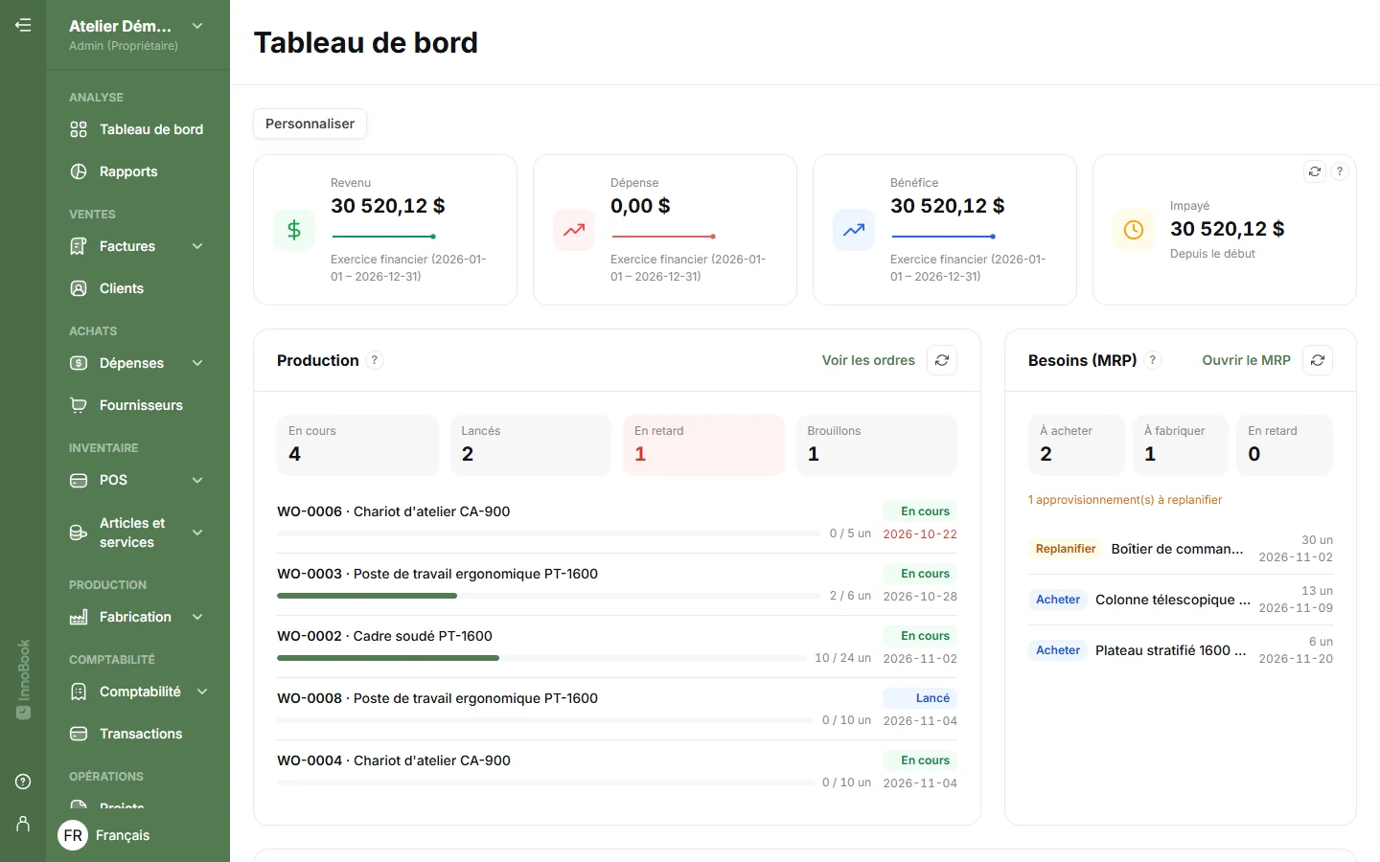Show help tooltip next to Besoins (MRP)

pyautogui.click(x=1153, y=360)
